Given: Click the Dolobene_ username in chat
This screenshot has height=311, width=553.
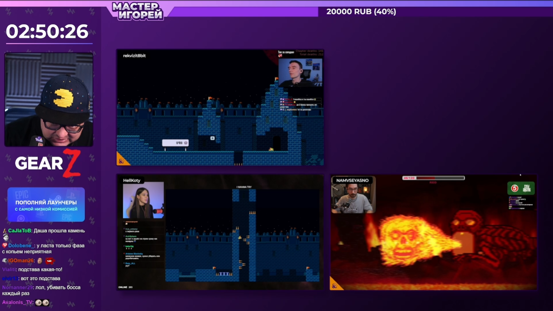Looking at the screenshot, I should point(21,245).
